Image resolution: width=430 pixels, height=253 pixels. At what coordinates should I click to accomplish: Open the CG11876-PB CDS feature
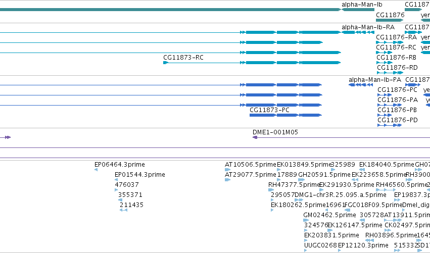click(385, 115)
